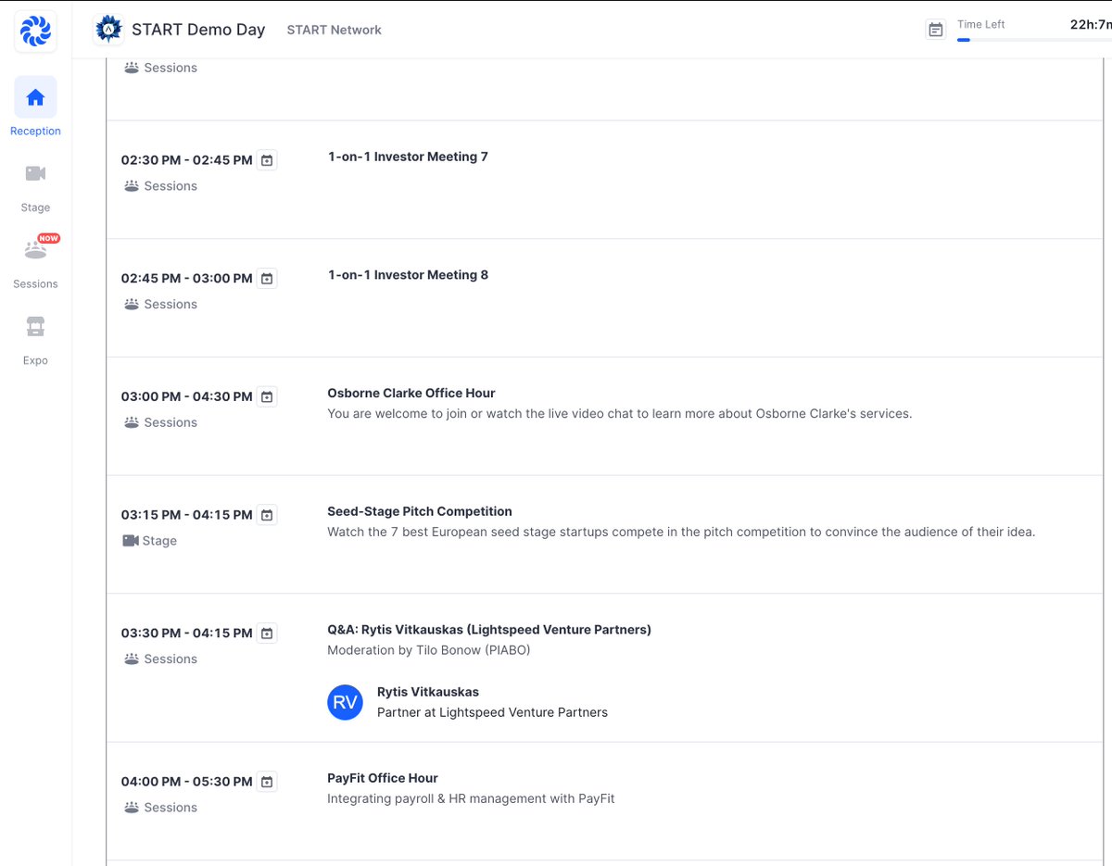Click Sessions icon under 03:30 PM slot
This screenshot has height=866, width=1112.
tap(132, 659)
